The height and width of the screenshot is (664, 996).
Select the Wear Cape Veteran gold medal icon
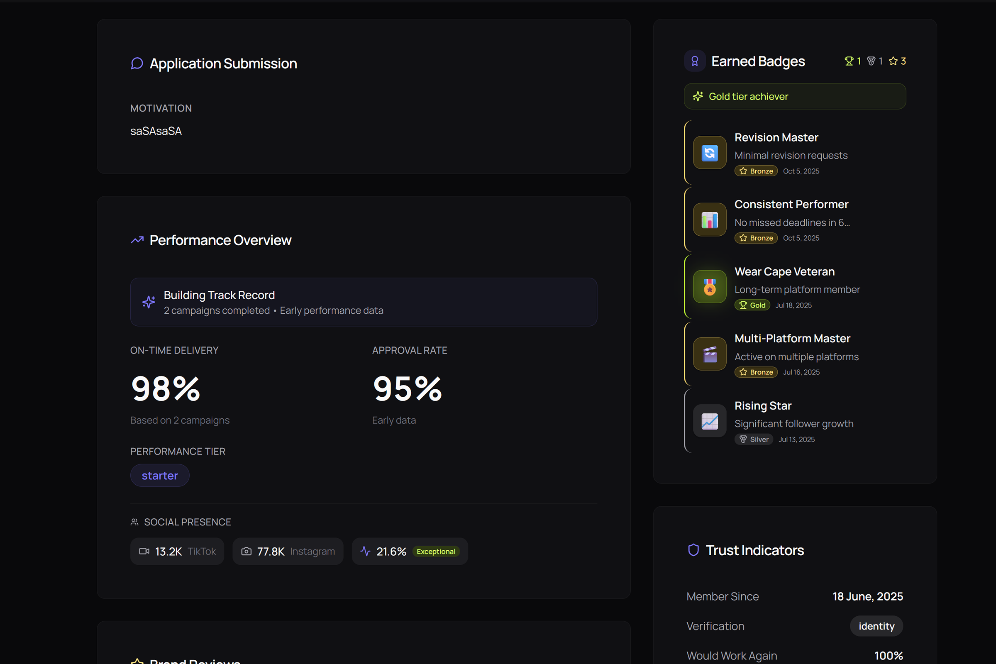tap(709, 287)
